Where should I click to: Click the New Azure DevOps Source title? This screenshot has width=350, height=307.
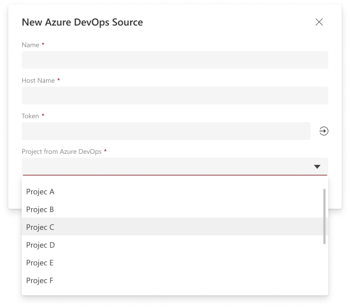[82, 23]
